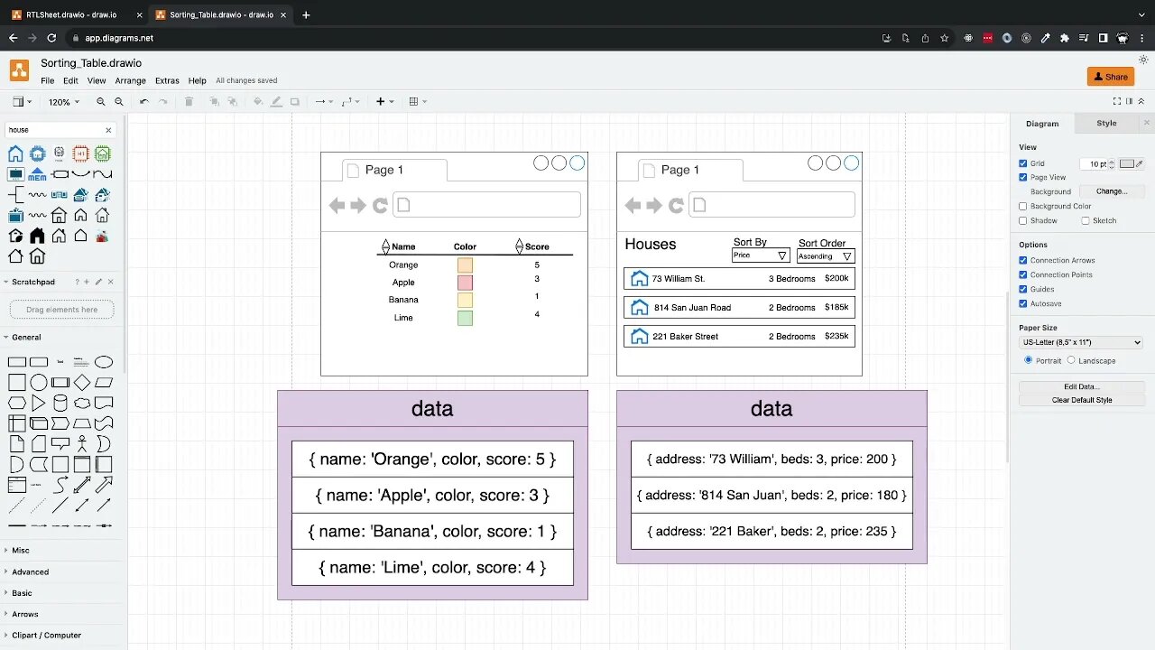Click the Undo arrow in toolbar
The height and width of the screenshot is (650, 1155).
click(144, 102)
